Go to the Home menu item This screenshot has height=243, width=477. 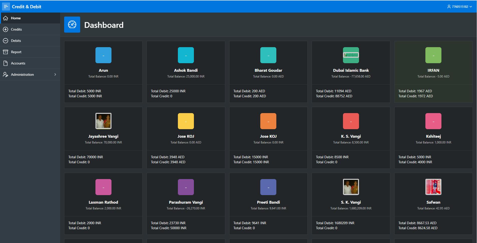30,18
